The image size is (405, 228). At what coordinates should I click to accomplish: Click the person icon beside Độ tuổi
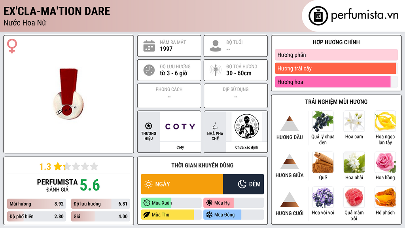pyautogui.click(x=216, y=46)
